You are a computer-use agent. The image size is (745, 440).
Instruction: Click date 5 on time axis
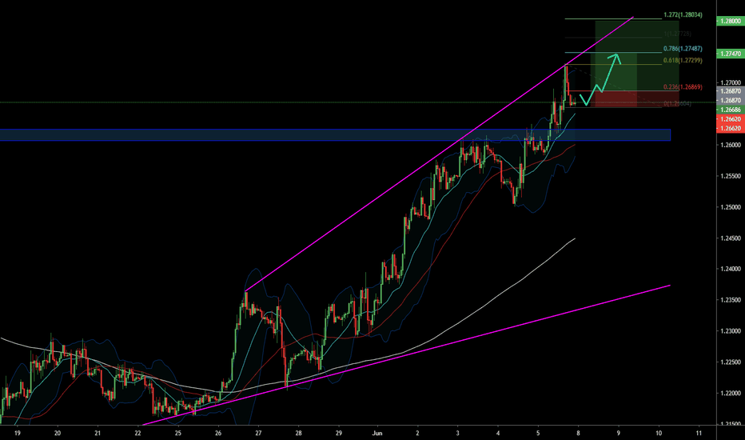[538, 434]
